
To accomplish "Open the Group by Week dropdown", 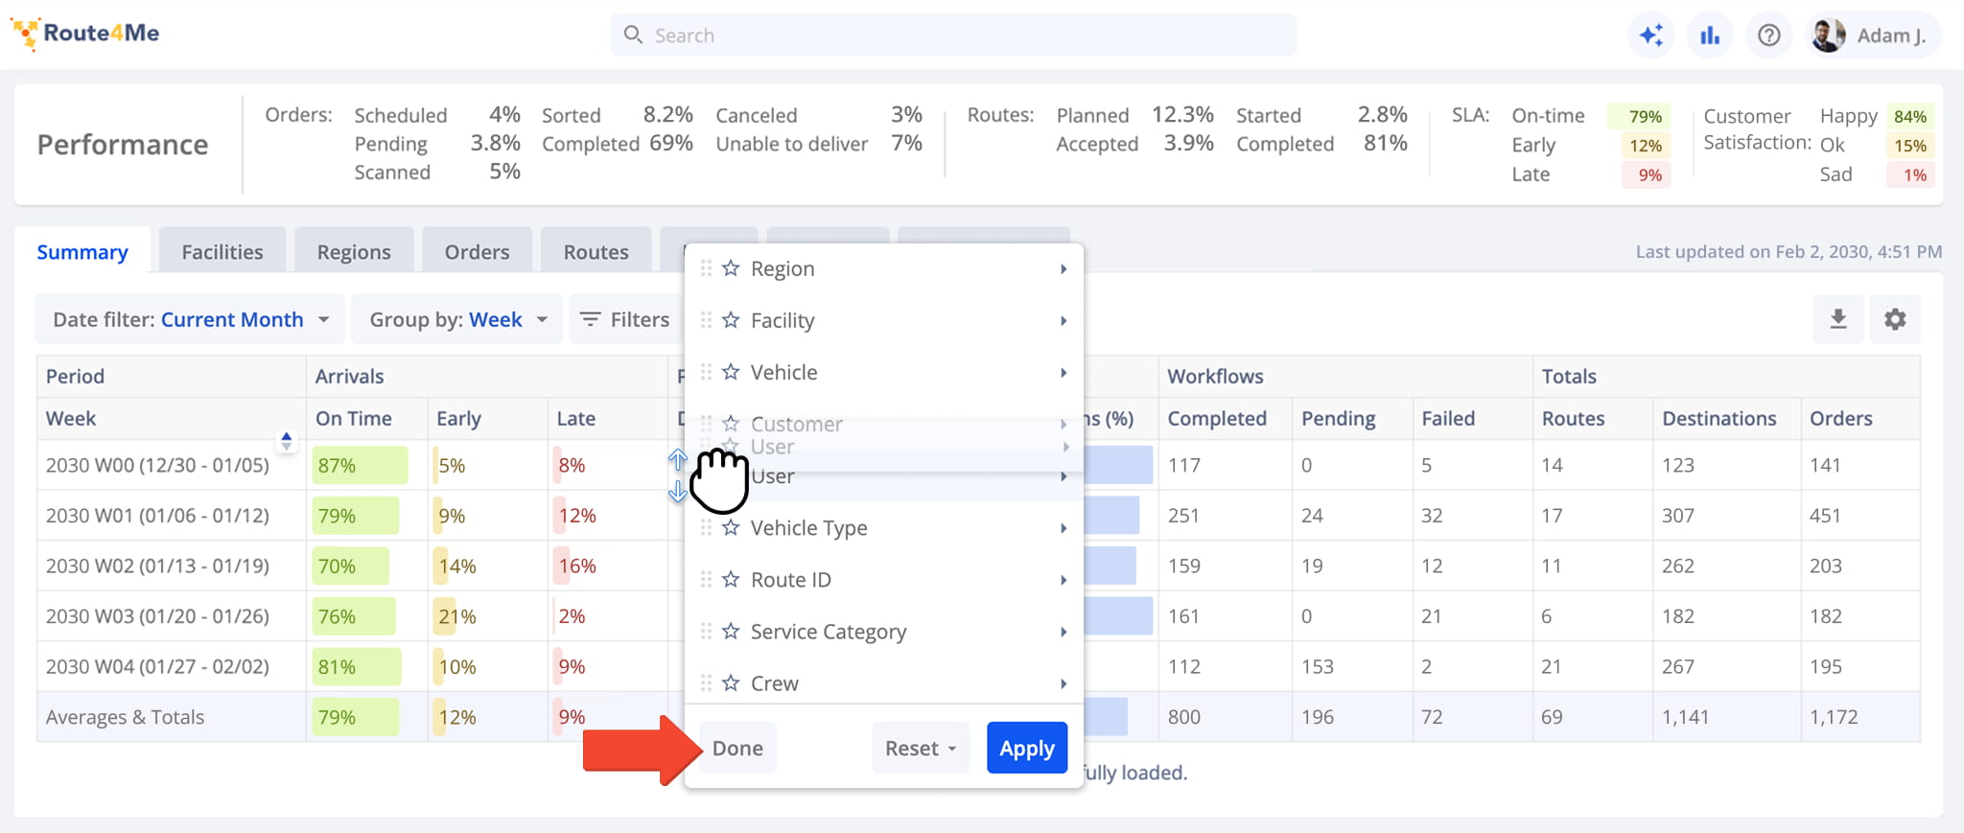I will coord(457,319).
